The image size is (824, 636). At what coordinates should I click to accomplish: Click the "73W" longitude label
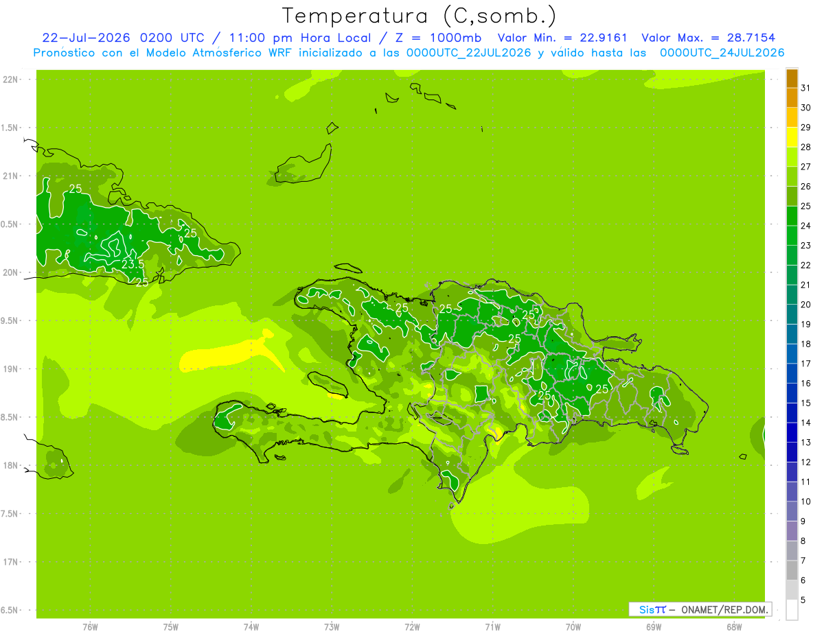click(332, 627)
